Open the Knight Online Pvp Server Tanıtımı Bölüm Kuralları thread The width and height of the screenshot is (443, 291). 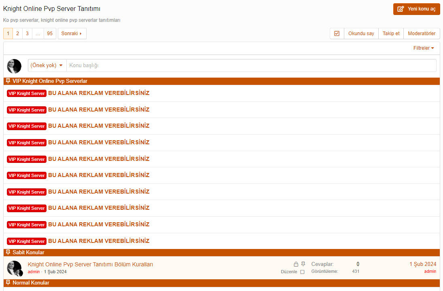[90, 264]
